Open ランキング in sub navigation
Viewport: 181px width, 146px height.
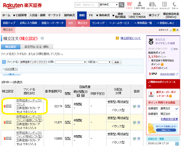98,23
